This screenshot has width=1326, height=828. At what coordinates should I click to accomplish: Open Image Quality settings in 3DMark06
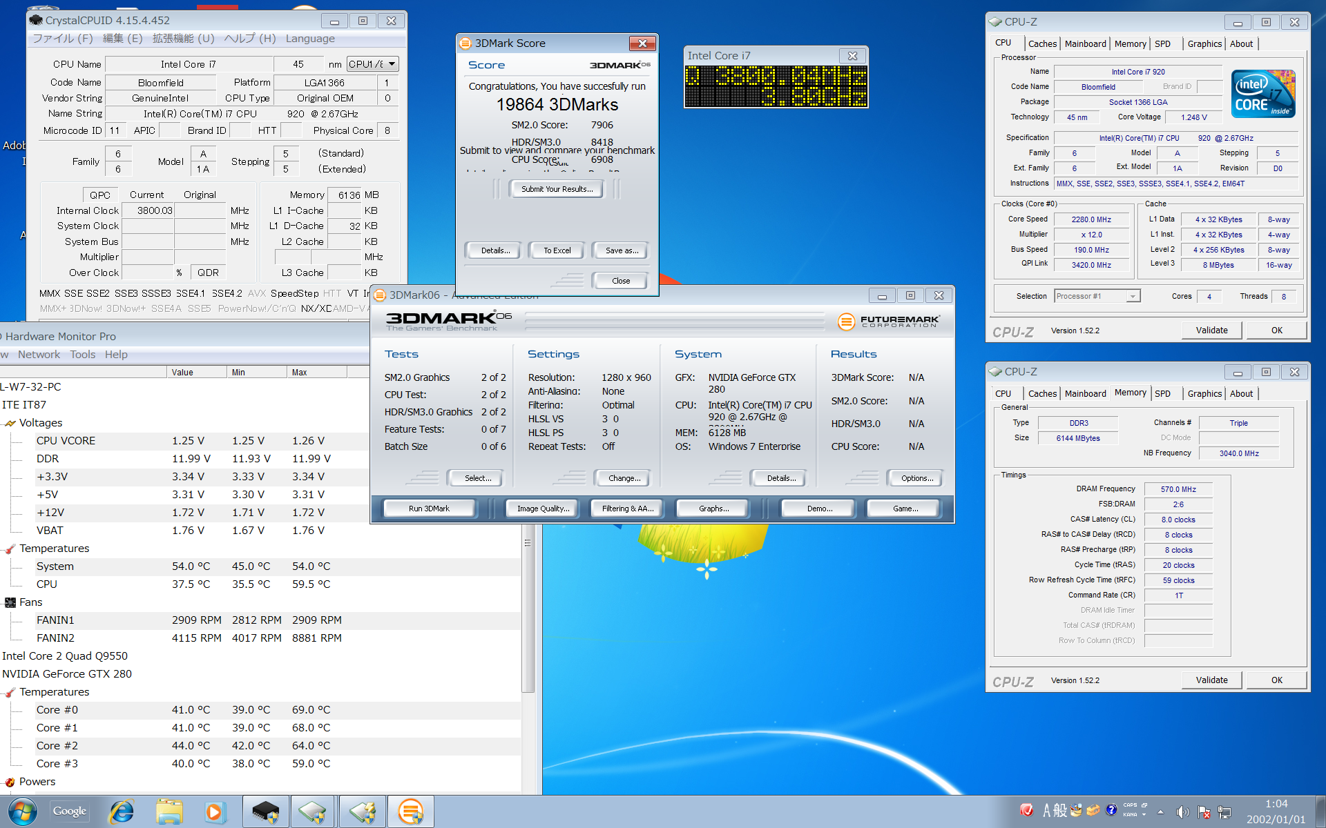(544, 509)
